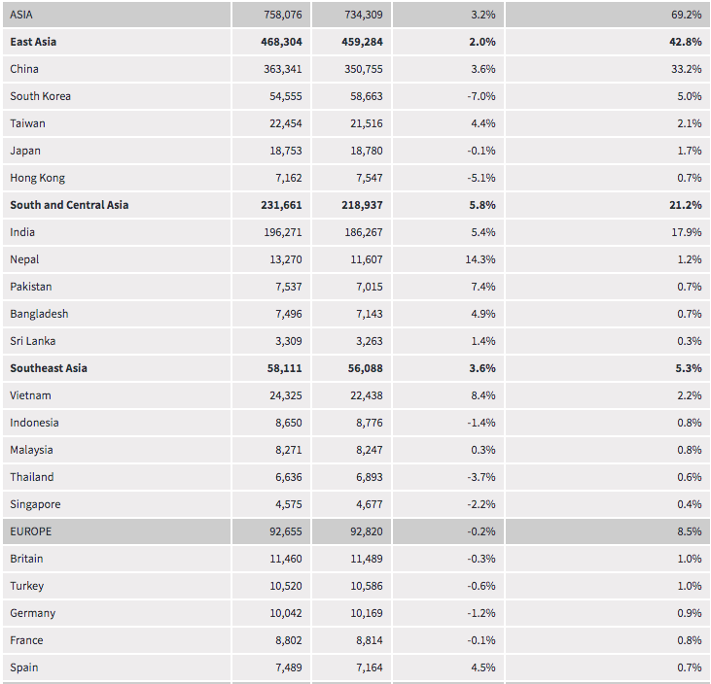Click the ASIA region header row label
Viewport: 711px width, 684px height.
click(x=21, y=15)
